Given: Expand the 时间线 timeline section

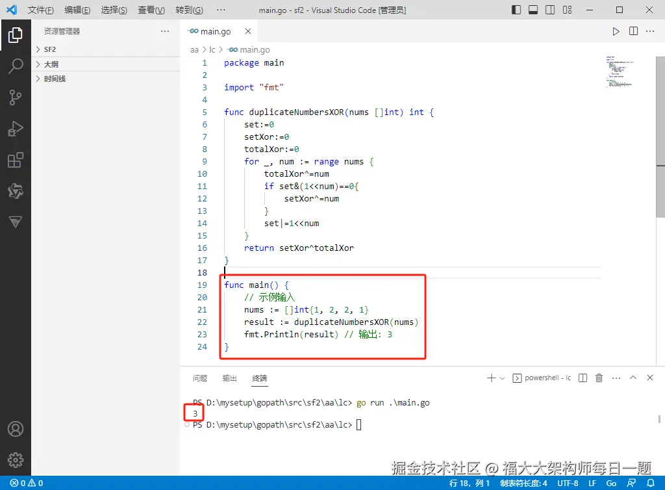Looking at the screenshot, I should [x=106, y=79].
